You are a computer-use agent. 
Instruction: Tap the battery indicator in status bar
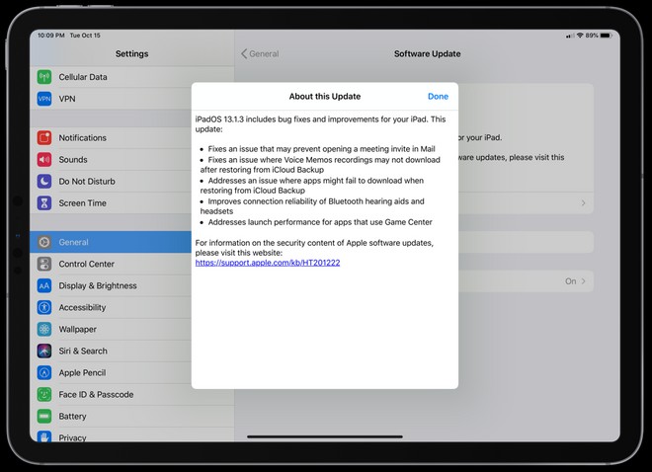(606, 36)
